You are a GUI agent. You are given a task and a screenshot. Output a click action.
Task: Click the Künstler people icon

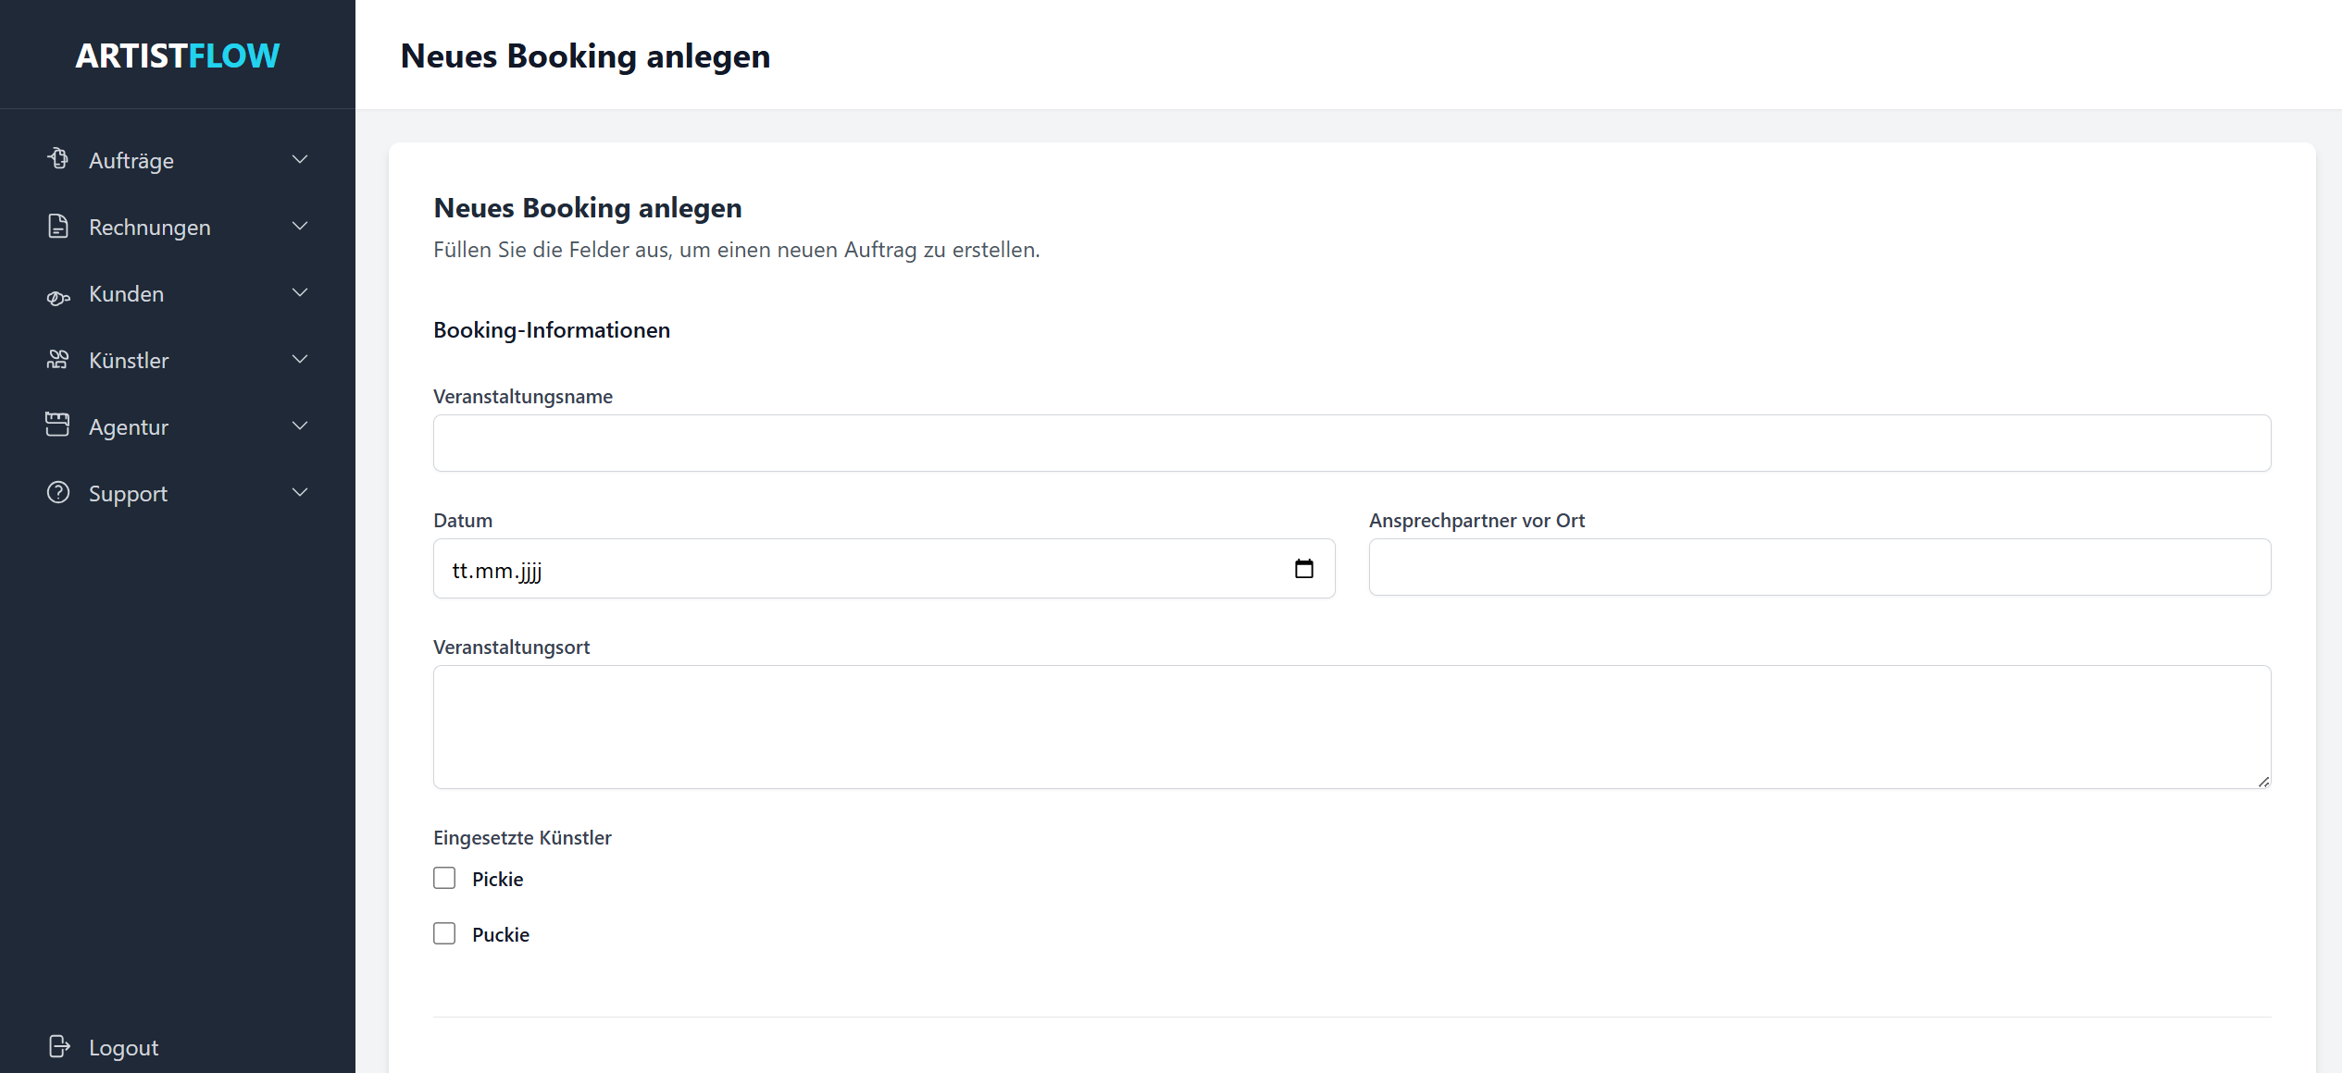[x=58, y=360]
